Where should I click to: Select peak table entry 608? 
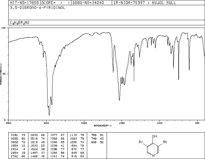[x=97, y=142]
